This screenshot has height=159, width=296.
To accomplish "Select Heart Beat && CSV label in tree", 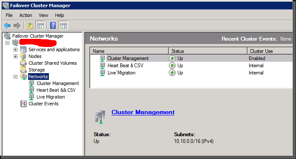I will coord(56,90).
